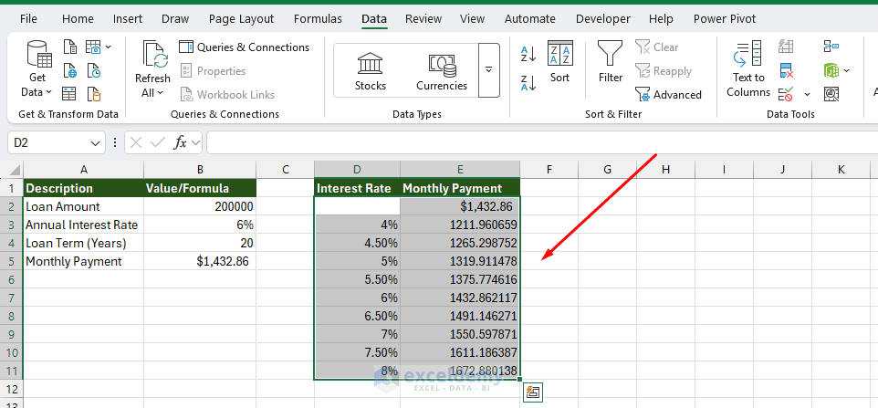Viewport: 878px width, 408px height.
Task: Import data From Text/CSV icon
Action: (x=69, y=47)
